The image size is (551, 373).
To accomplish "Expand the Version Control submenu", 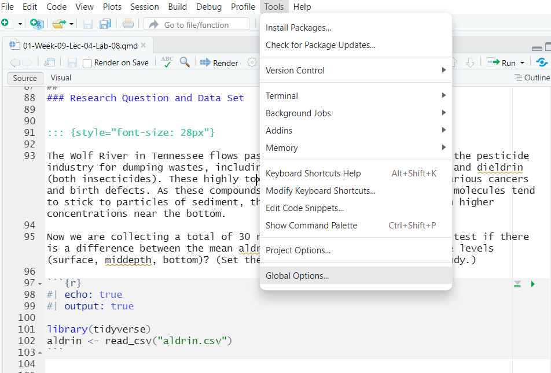I will click(355, 71).
